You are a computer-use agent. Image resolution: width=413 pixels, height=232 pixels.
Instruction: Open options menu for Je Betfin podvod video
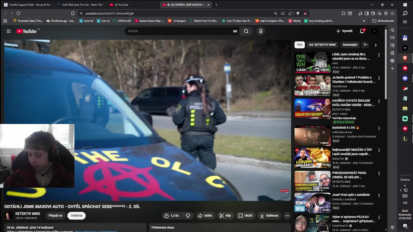[379, 78]
